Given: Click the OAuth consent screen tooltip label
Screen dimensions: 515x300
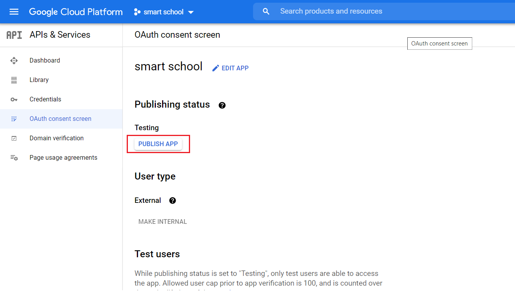Looking at the screenshot, I should pyautogui.click(x=440, y=43).
